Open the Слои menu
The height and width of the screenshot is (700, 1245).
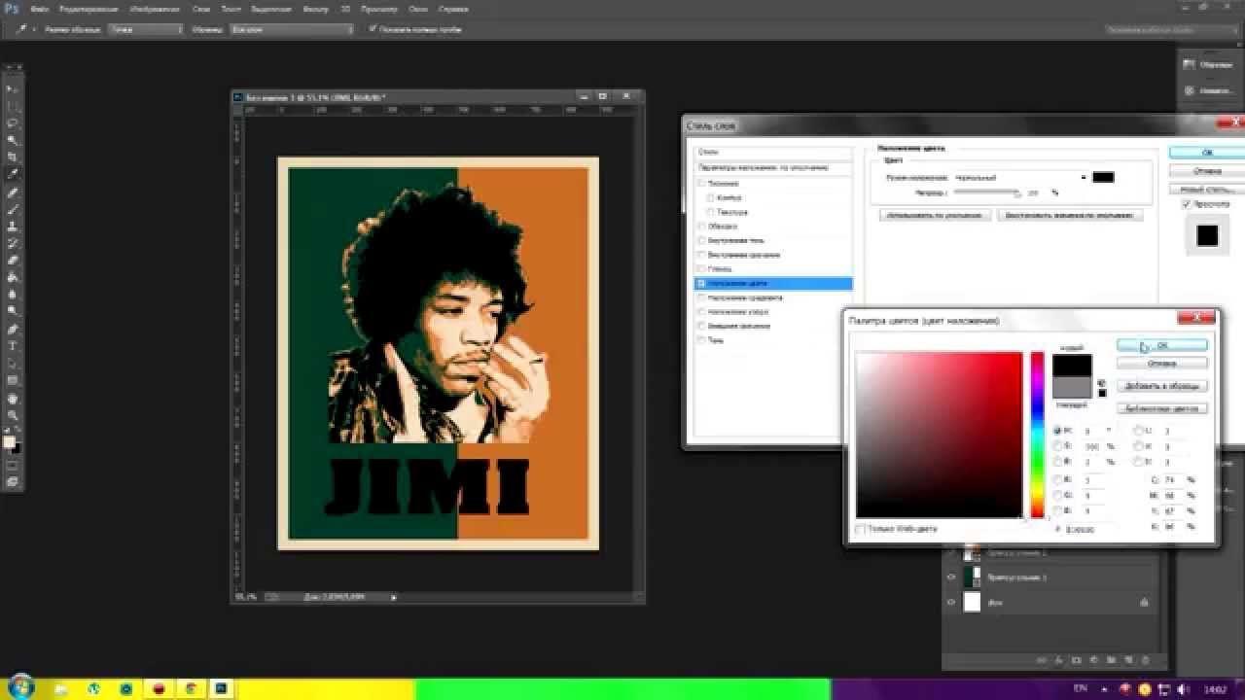pos(201,9)
